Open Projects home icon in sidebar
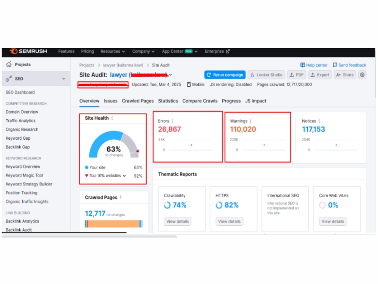Screen dimensions: 378x284 tap(9, 64)
